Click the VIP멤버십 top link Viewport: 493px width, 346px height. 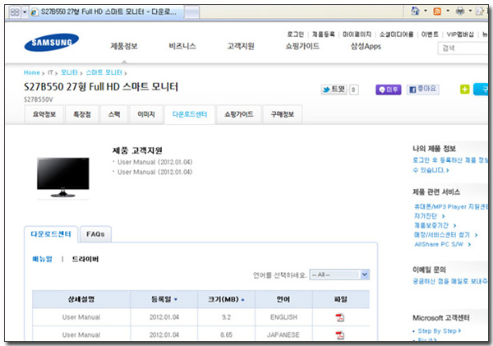coord(460,35)
